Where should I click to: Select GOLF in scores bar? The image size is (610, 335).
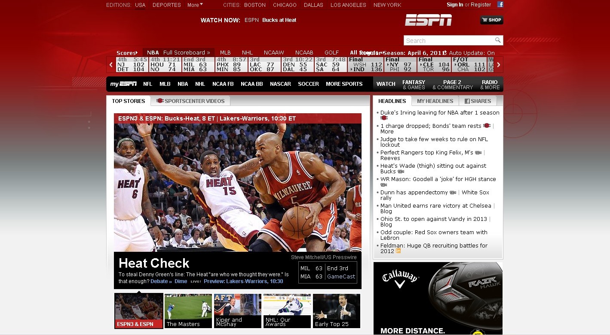pos(331,53)
